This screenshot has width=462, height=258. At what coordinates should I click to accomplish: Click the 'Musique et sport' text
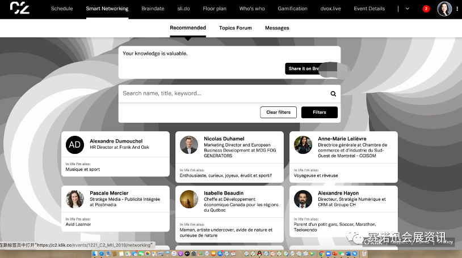coord(83,169)
